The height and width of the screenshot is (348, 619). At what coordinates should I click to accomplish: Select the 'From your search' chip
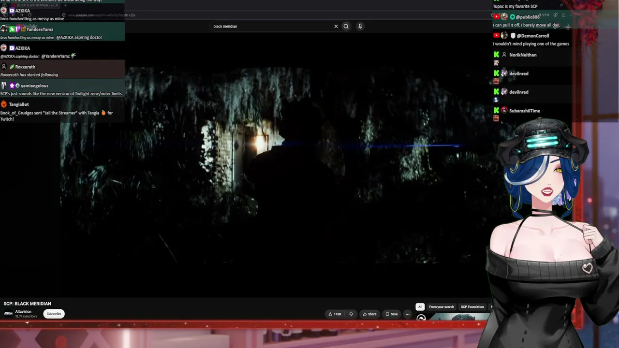[x=442, y=307]
